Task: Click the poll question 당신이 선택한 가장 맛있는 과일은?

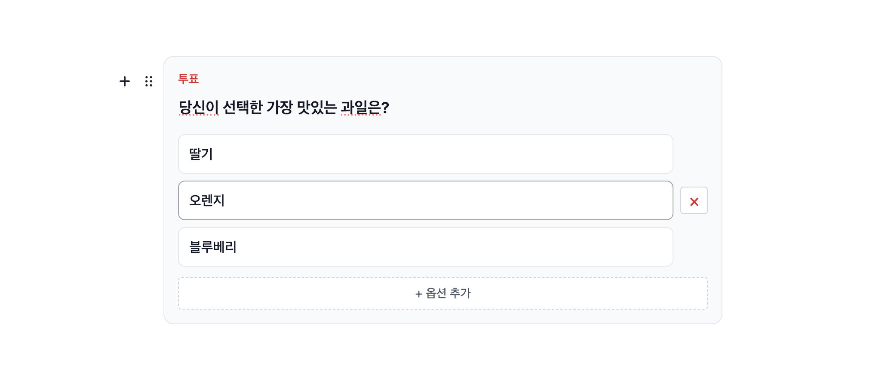Action: pos(284,108)
